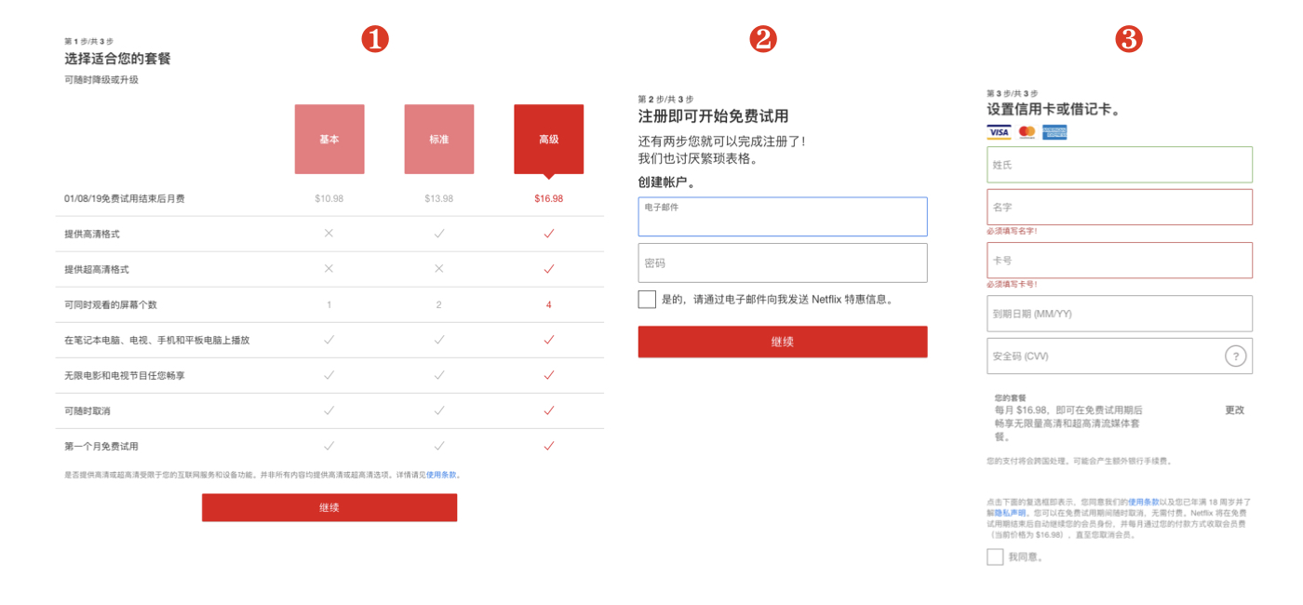The image size is (1303, 605).
Task: Focus the 到期日期 (MM/YY) field
Action: (1120, 314)
